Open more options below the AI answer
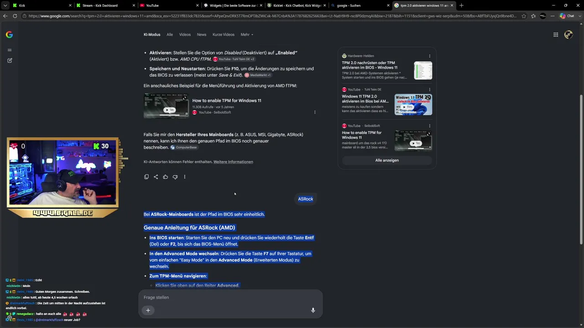The width and height of the screenshot is (584, 328). point(185,177)
